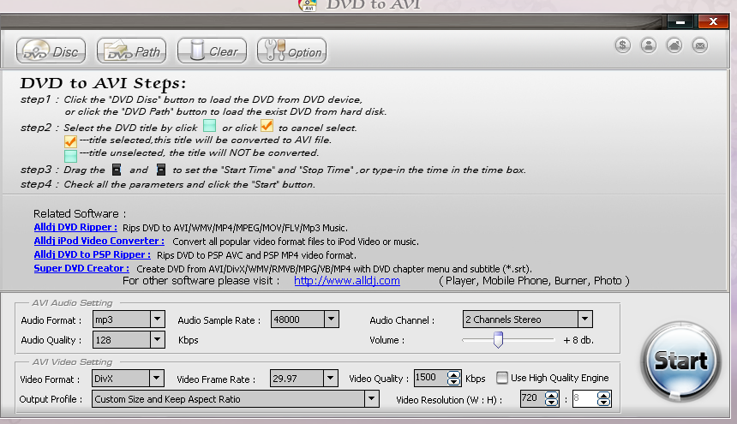
Task: Click the Video Quality 1500 input field
Action: [x=430, y=378]
